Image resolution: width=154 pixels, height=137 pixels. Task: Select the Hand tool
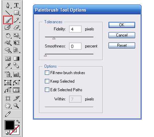click(8, 106)
